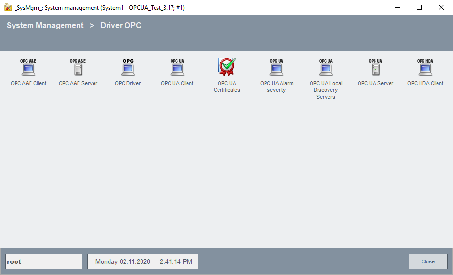Click the Monday 02.11.2020 date display
453x275 pixels.
[x=123, y=261]
